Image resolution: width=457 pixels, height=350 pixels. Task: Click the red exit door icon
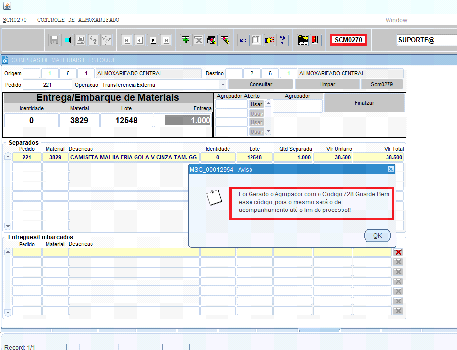tap(316, 40)
